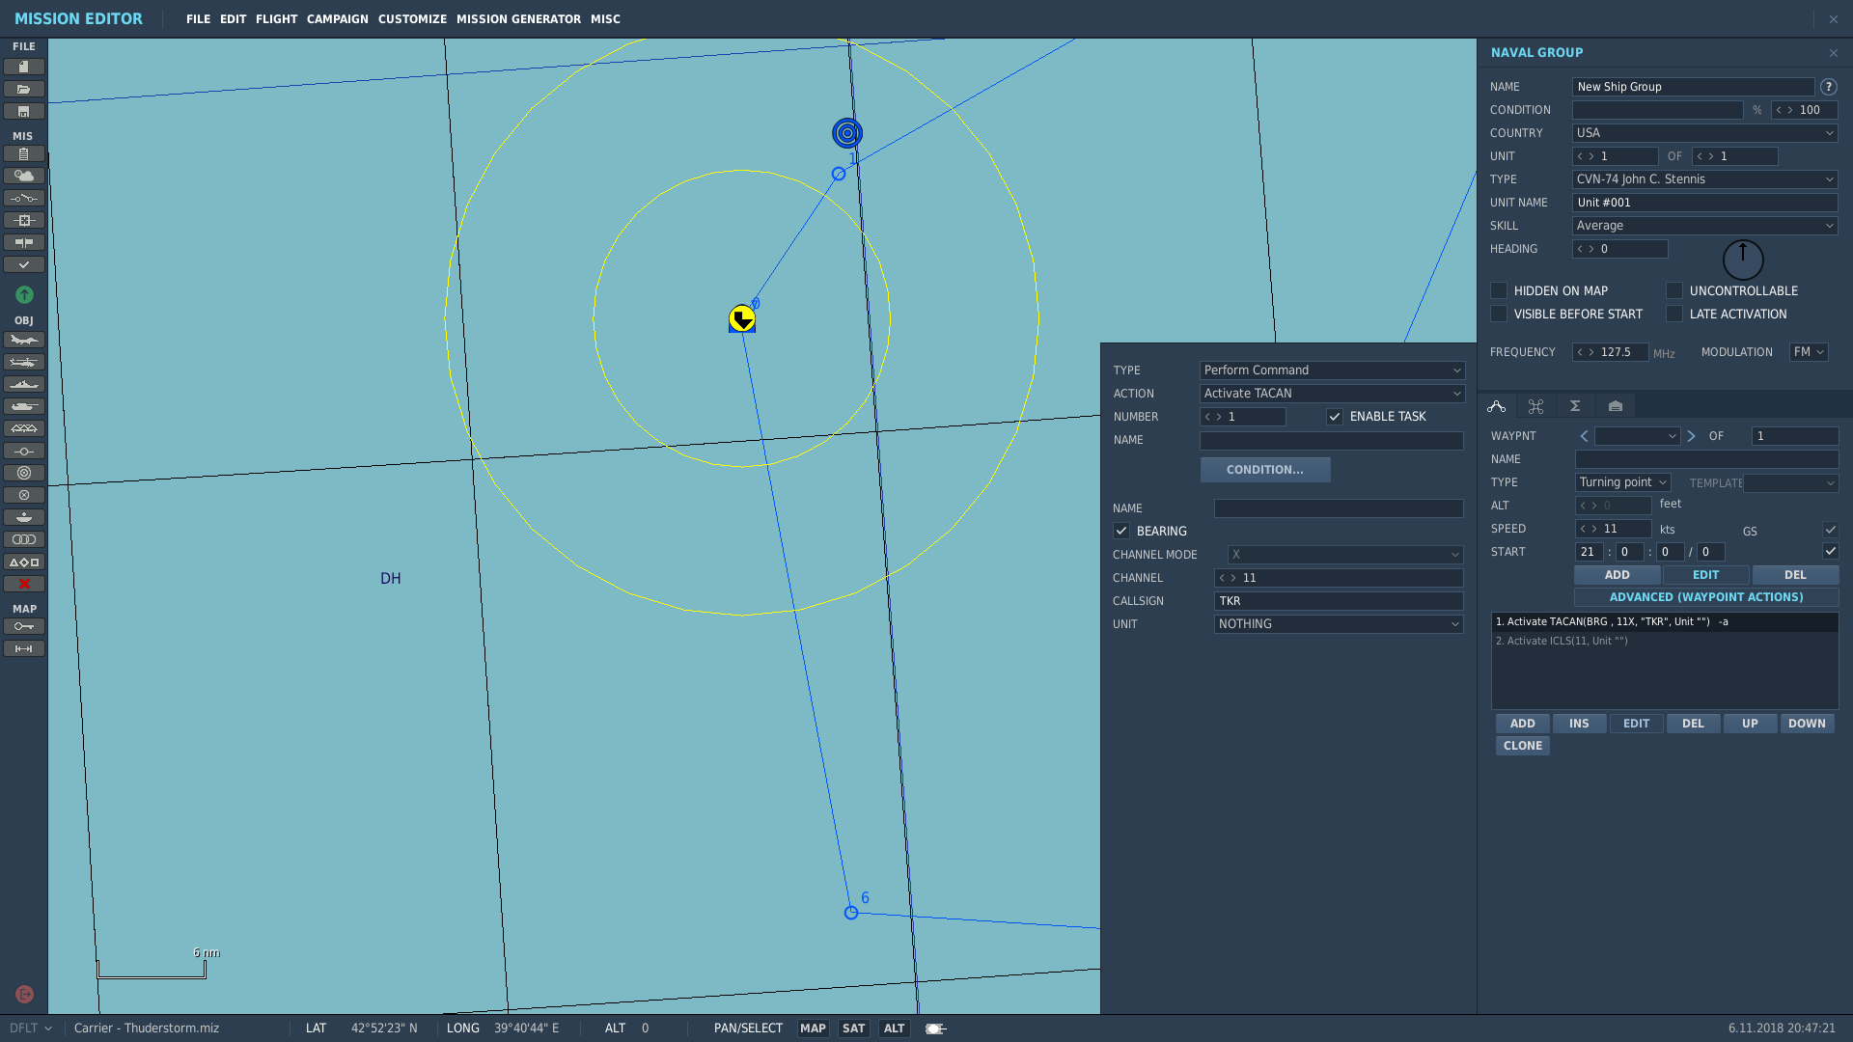Image resolution: width=1853 pixels, height=1042 pixels.
Task: Enable the LATE ACTIVATION checkbox
Action: 1674,314
